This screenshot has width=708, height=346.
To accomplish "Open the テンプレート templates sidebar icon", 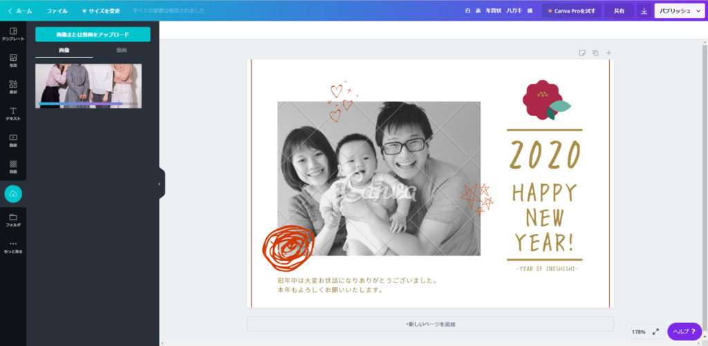I will [x=13, y=35].
